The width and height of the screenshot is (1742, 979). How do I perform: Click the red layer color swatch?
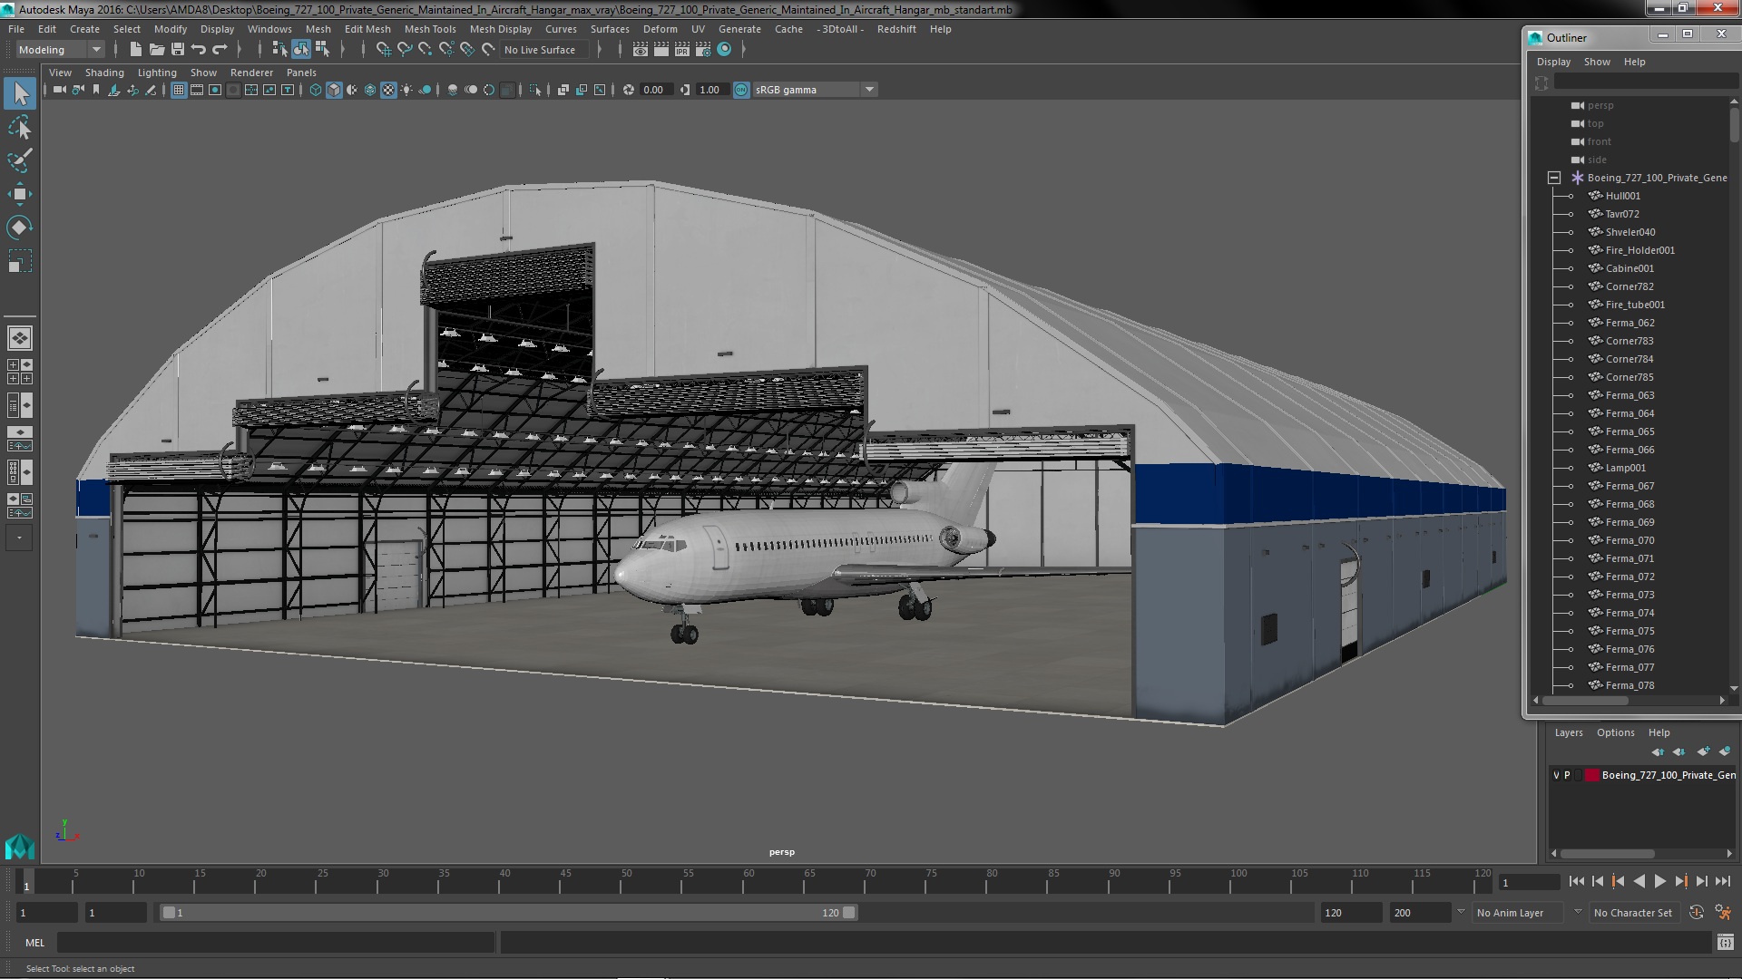1591,775
